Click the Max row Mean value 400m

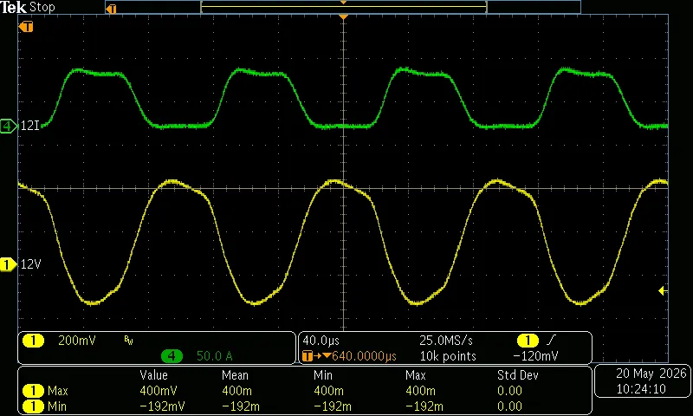(x=236, y=391)
